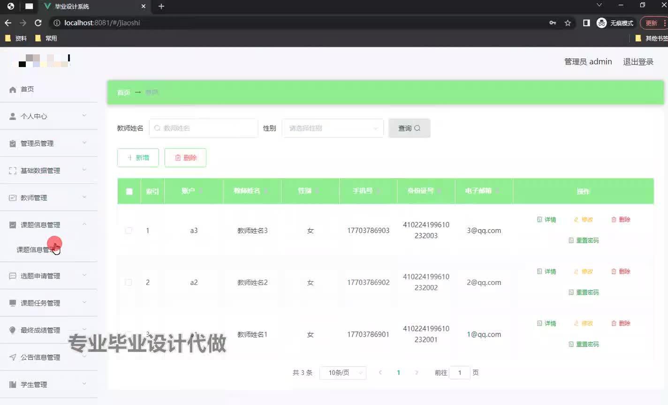This screenshot has height=405, width=668.
Task: Click the 最终成绩管理 bulb icon
Action: pos(13,330)
